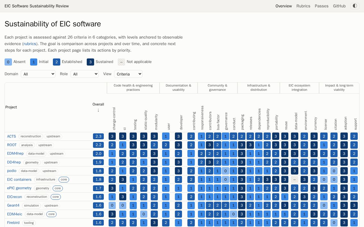The width and height of the screenshot is (364, 227).
Task: Click ACTS overall score 2.3
Action: click(98, 136)
